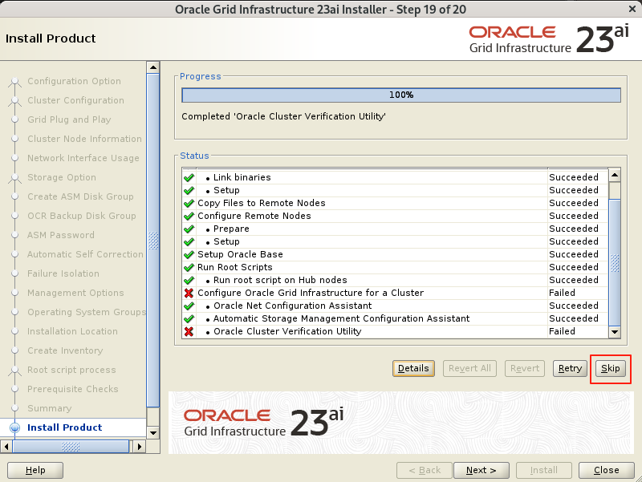Click the greyed-out Back button

coord(425,470)
